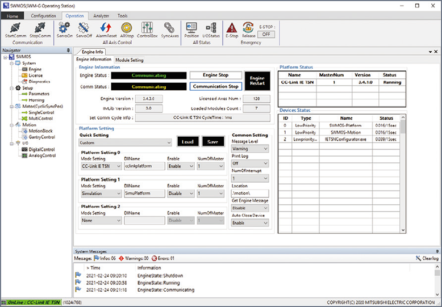Open MultiControl in Navigator
The height and width of the screenshot is (307, 442).
tap(40, 119)
